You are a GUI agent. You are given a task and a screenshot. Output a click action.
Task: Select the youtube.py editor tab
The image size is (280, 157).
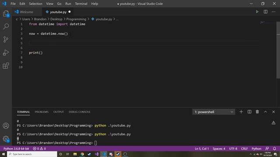[x=58, y=12]
